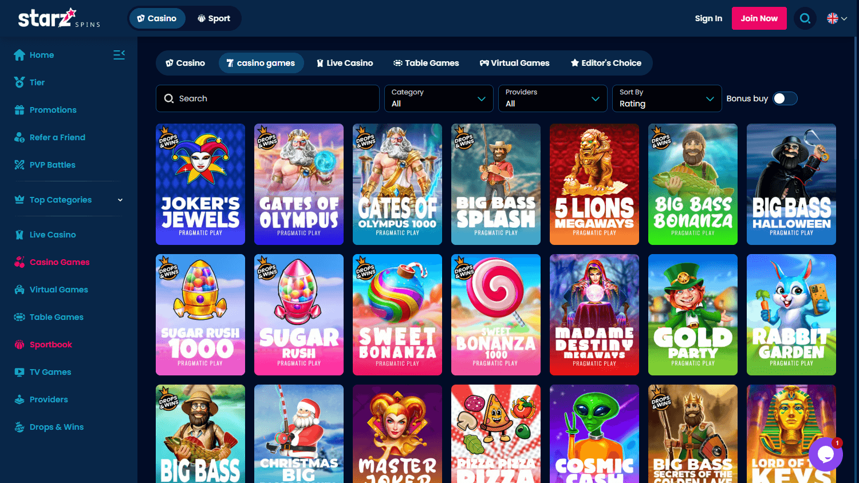Click the gamepad icon of Virtual Games tab
The height and width of the screenshot is (483, 859).
pyautogui.click(x=484, y=63)
